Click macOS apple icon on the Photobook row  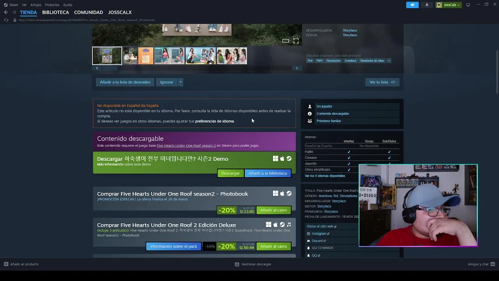[x=282, y=193]
